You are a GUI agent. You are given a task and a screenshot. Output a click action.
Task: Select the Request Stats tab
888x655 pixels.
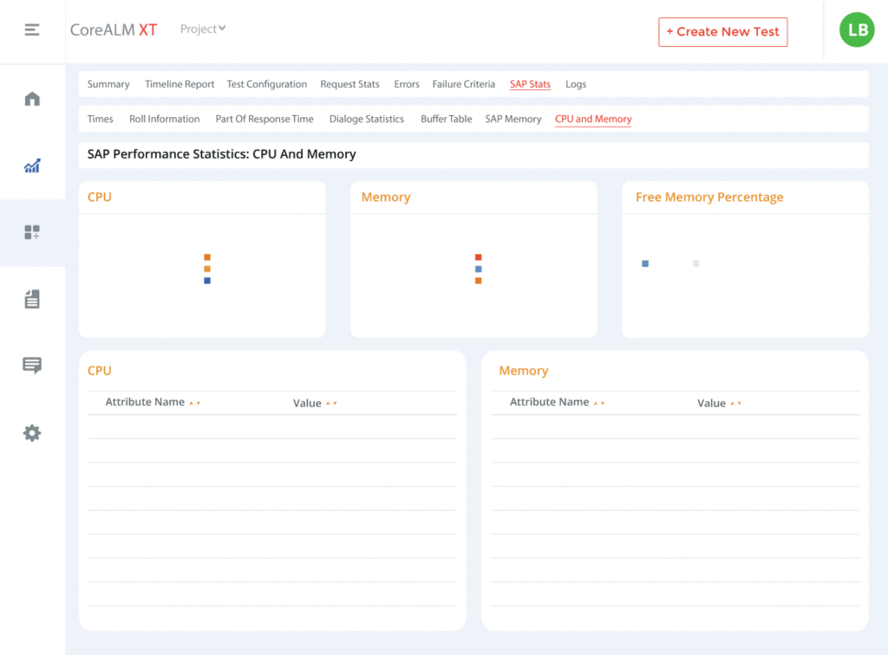pyautogui.click(x=349, y=84)
